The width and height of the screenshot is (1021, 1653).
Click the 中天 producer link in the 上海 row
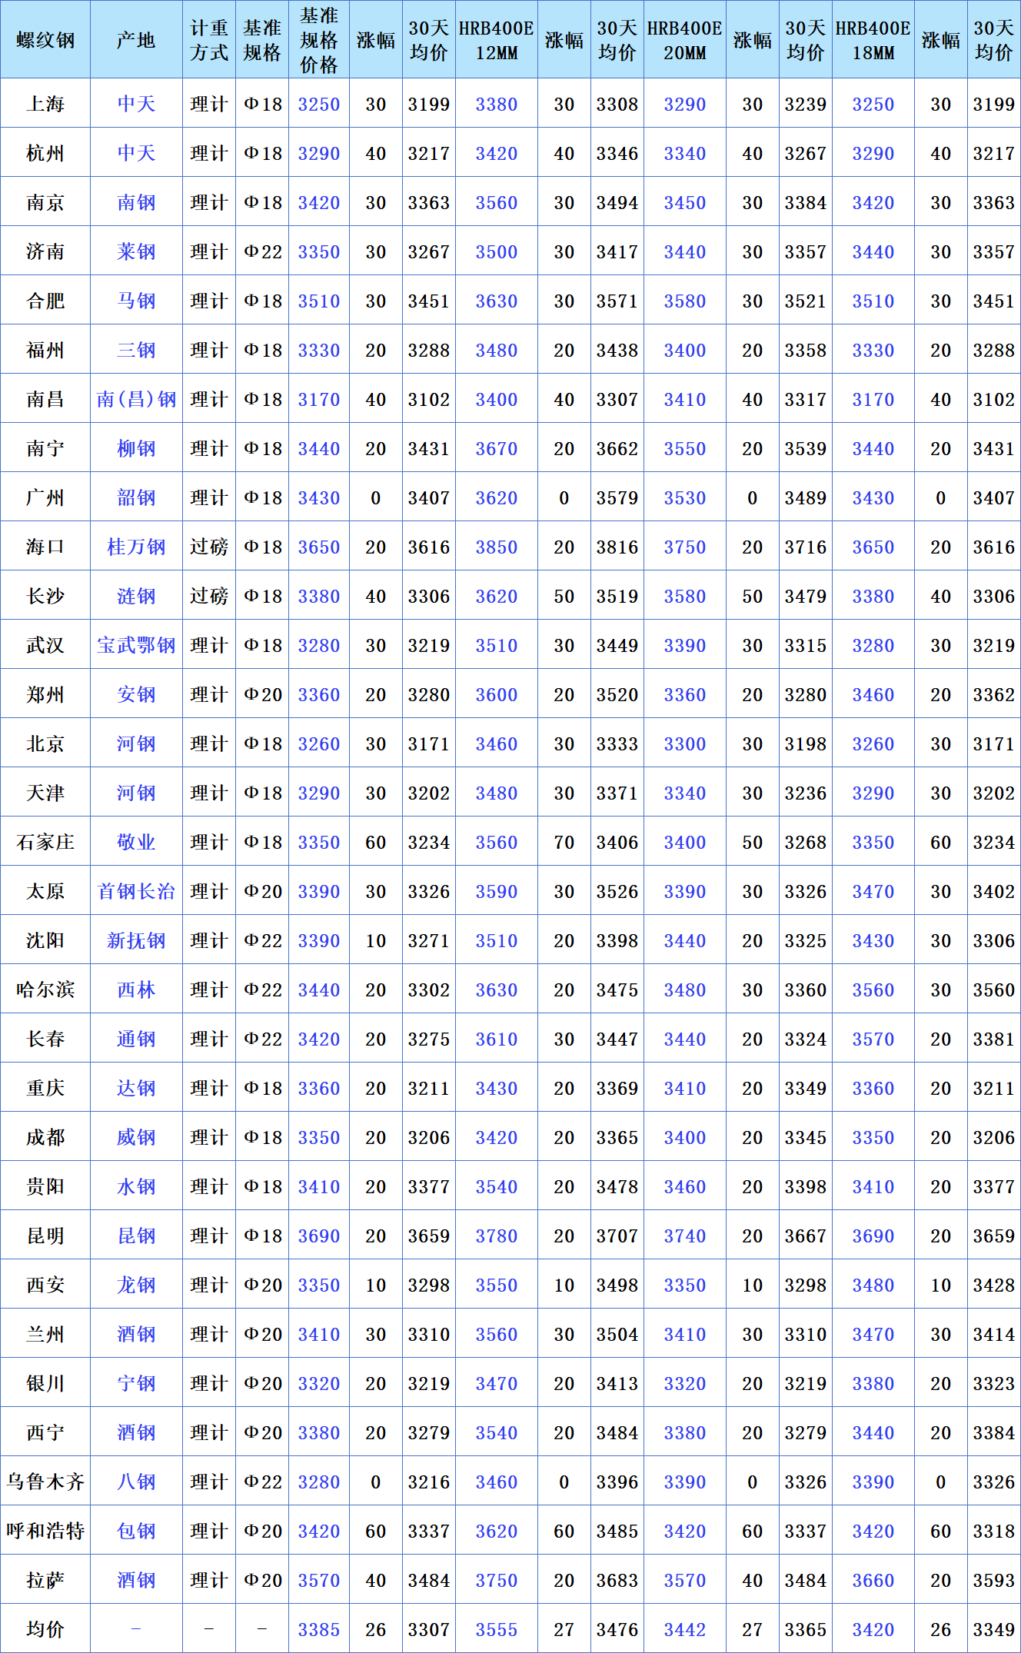136,104
